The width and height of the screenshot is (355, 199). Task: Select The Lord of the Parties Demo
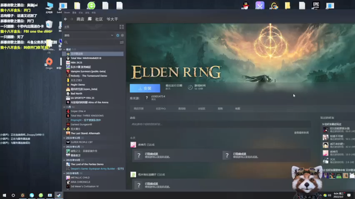(x=87, y=164)
